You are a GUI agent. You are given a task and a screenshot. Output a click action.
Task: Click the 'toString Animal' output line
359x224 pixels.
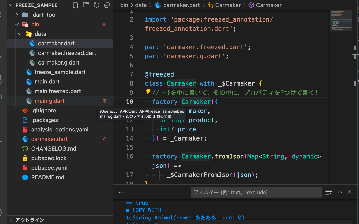[x=185, y=218]
